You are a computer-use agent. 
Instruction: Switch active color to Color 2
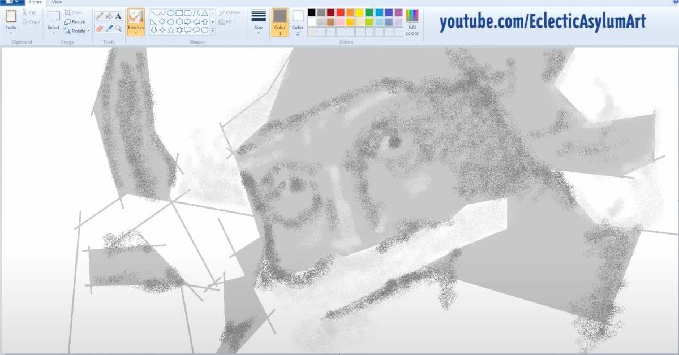[x=298, y=21]
